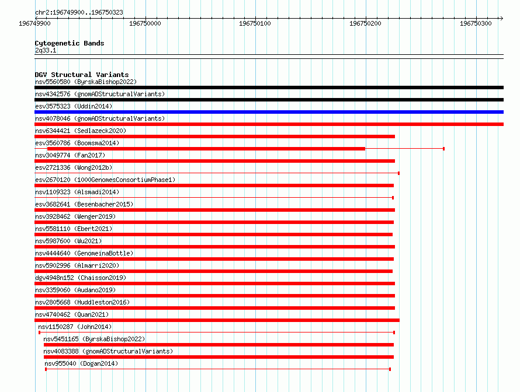Click the red bar under esv3560786
Viewport: 520px width, 392px height.
pos(206,149)
